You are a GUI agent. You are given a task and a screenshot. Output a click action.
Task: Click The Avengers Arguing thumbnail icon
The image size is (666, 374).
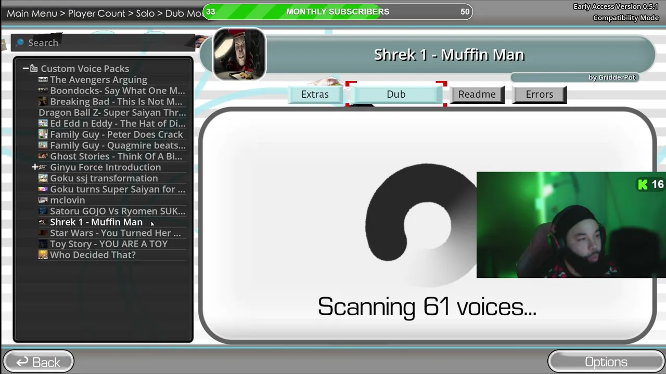tap(43, 79)
